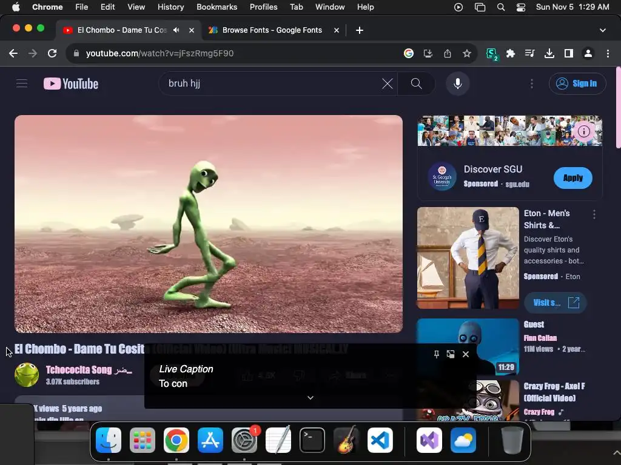This screenshot has height=465, width=621.
Task: Start voice search with microphone
Action: click(x=457, y=84)
